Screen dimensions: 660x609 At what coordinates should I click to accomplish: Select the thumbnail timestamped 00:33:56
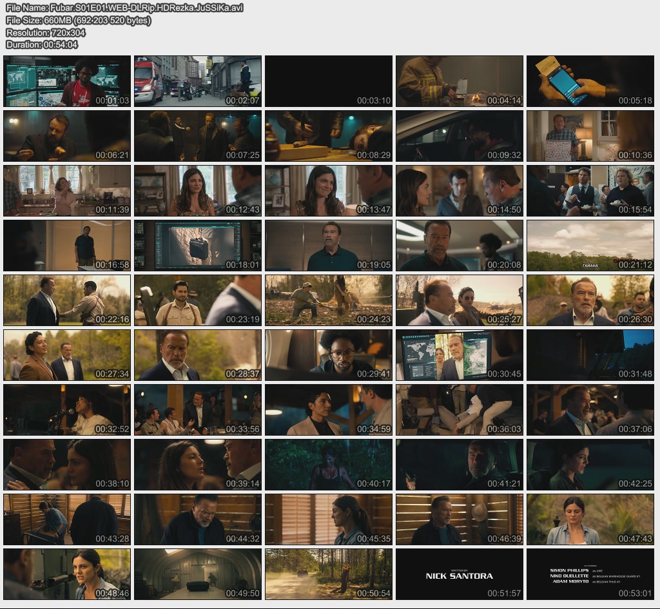pyautogui.click(x=198, y=410)
